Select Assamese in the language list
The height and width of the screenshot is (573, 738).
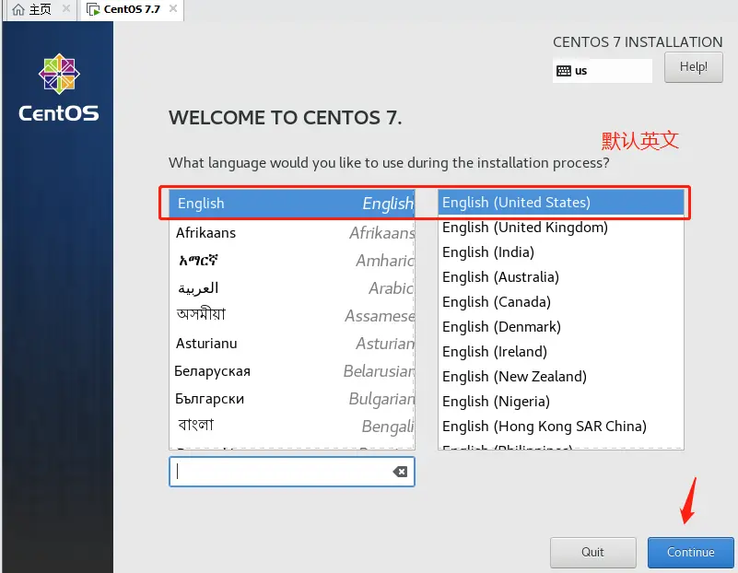tap(292, 315)
